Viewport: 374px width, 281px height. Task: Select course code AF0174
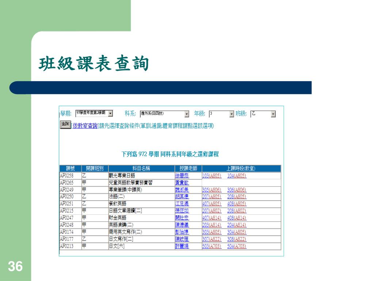tap(66, 232)
